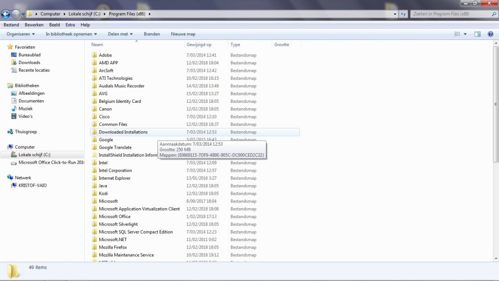Select the AVG folder icon
The height and width of the screenshot is (281, 499).
click(x=94, y=93)
